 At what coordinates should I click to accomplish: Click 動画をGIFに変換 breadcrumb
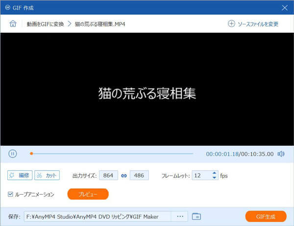45,24
